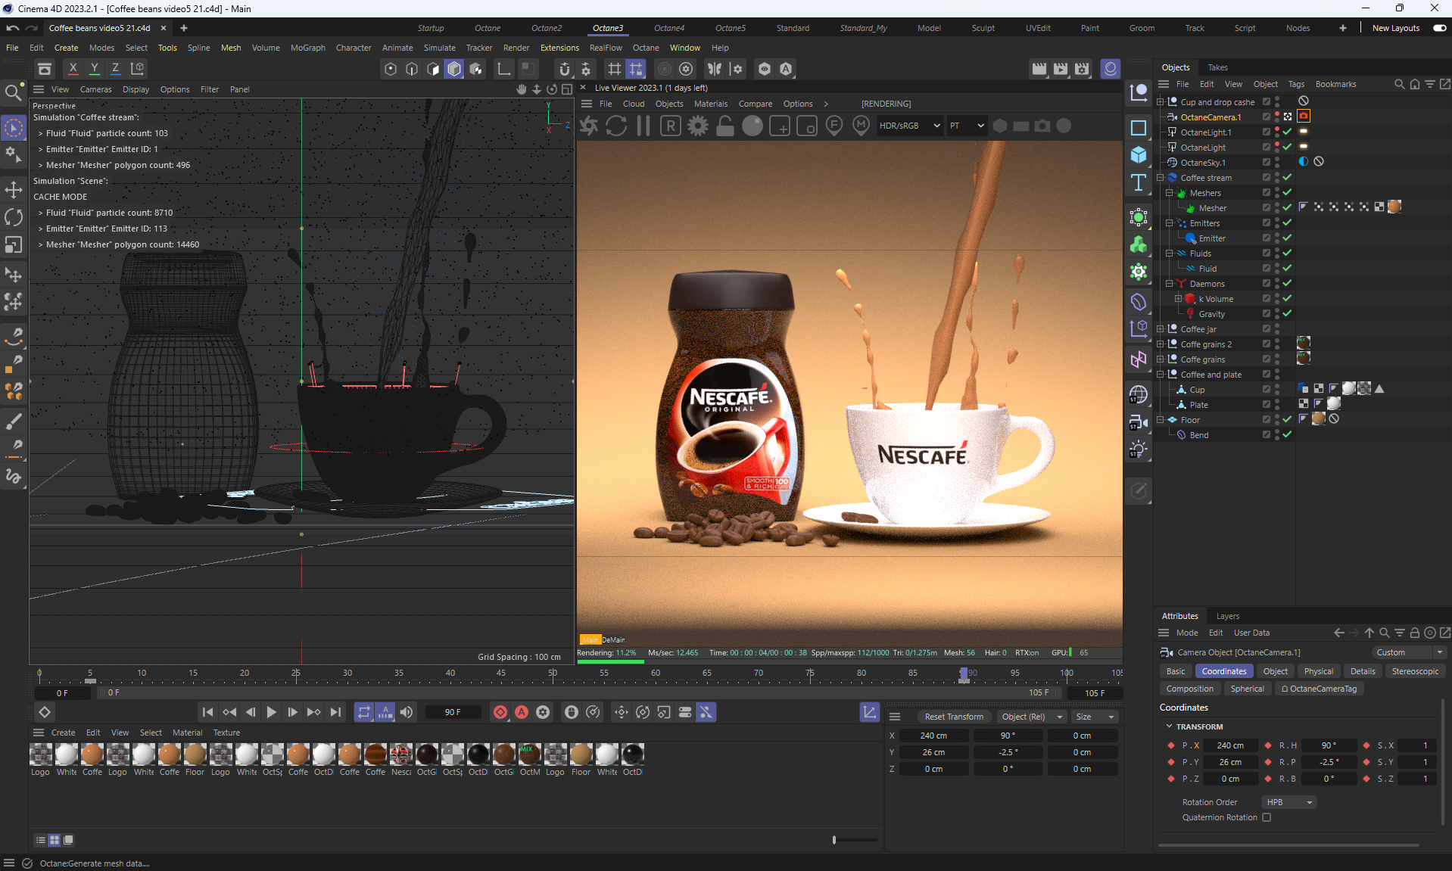Toggle visibility dots of Coffee jar object

1277,329
